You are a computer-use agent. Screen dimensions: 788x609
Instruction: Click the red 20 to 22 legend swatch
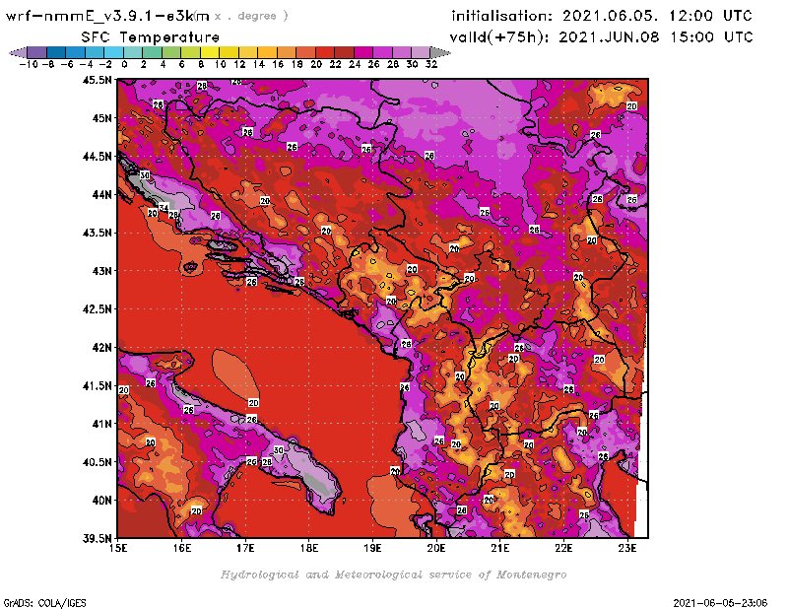[x=325, y=52]
